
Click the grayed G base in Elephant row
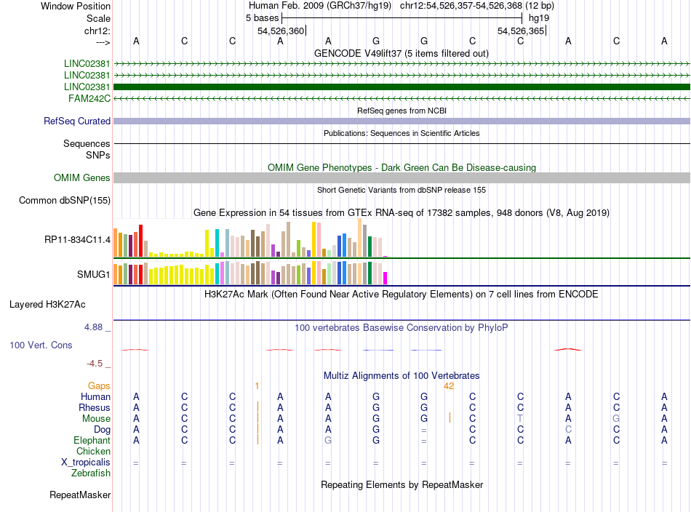point(328,441)
